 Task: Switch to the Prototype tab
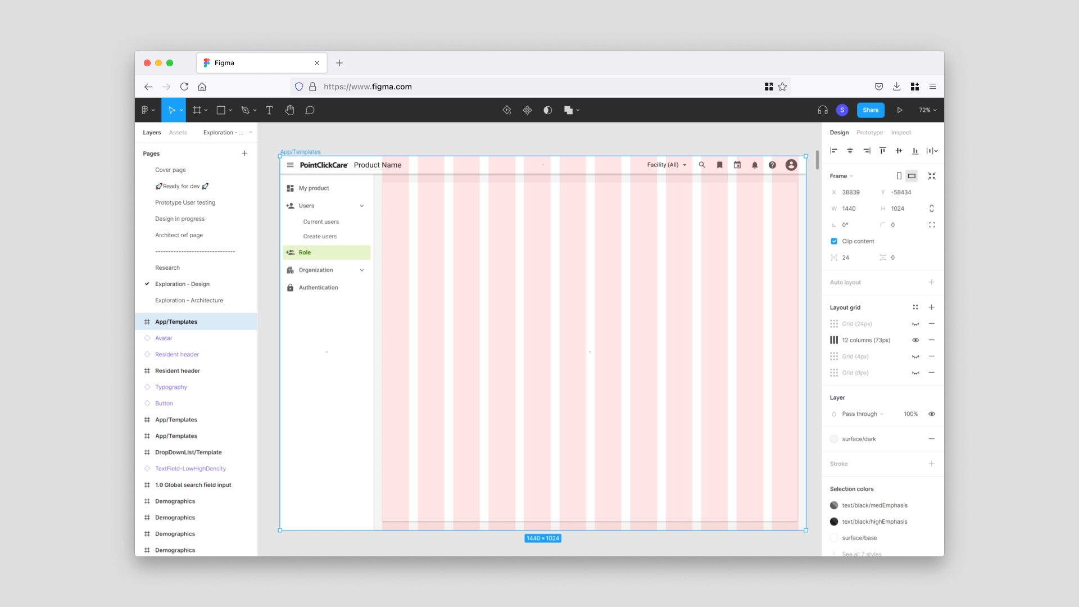point(869,133)
